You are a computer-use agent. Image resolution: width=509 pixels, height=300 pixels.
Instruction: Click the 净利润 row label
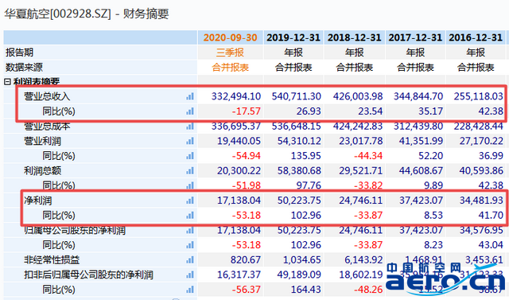[x=37, y=201]
